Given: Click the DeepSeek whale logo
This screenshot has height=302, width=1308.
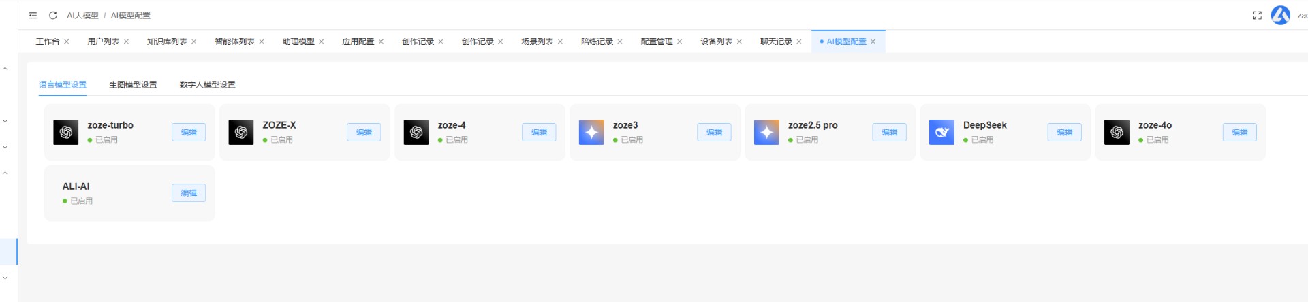Looking at the screenshot, I should click(941, 132).
